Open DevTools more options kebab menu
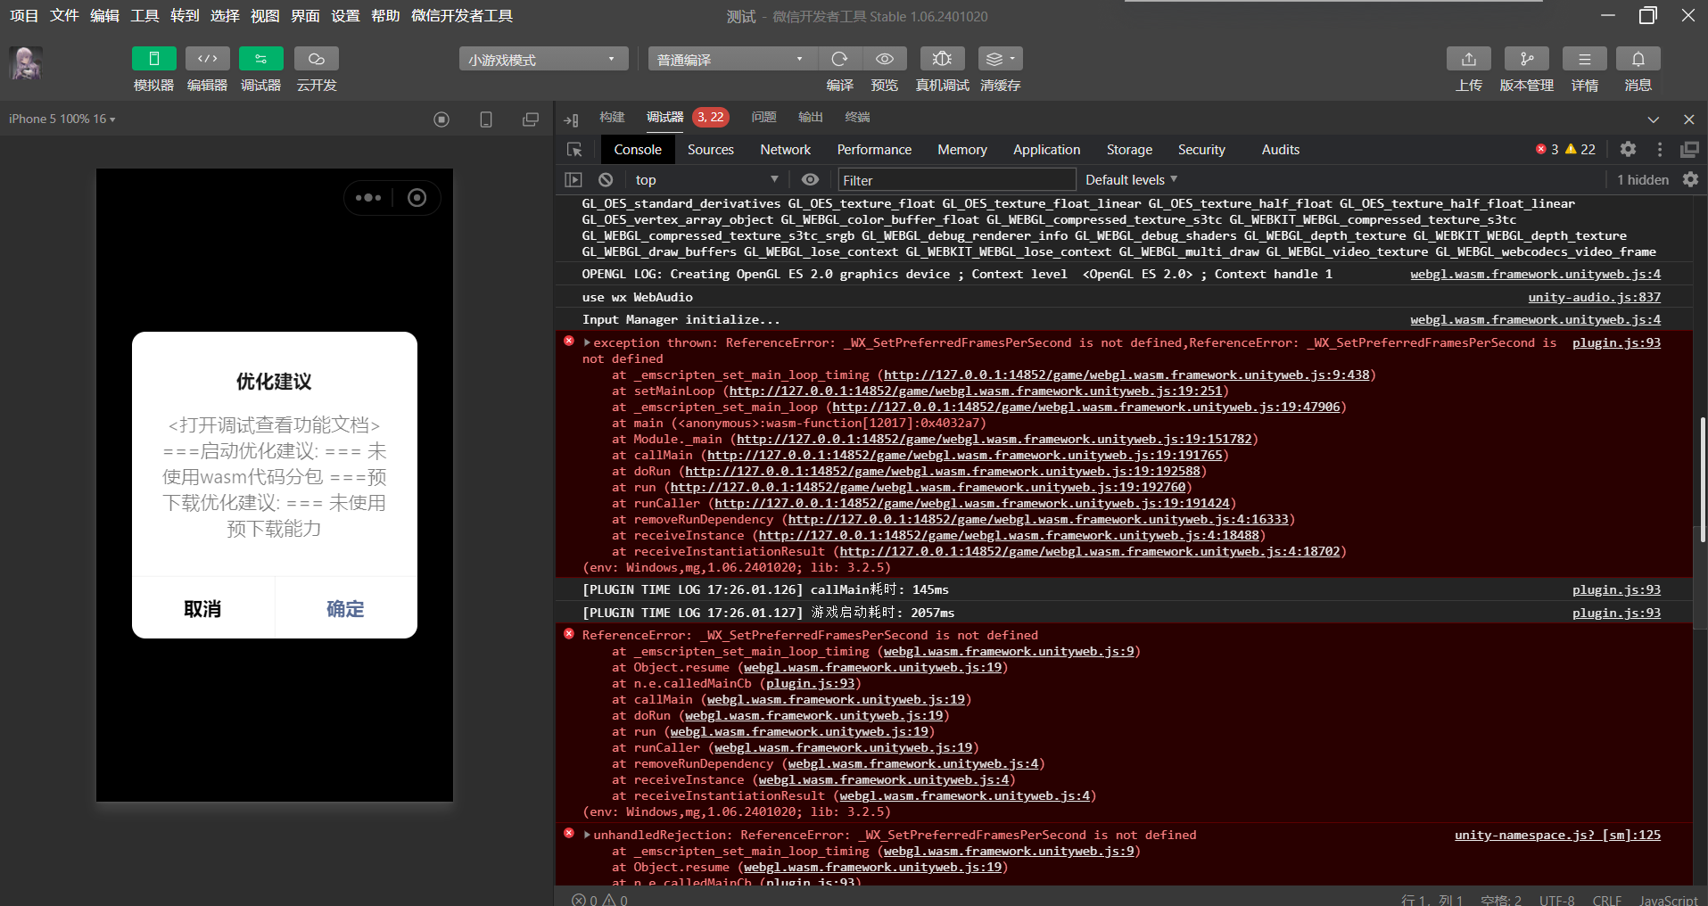This screenshot has width=1708, height=906. [x=1660, y=150]
